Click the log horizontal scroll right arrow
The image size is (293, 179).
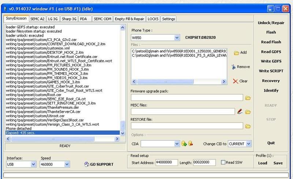click(117, 139)
